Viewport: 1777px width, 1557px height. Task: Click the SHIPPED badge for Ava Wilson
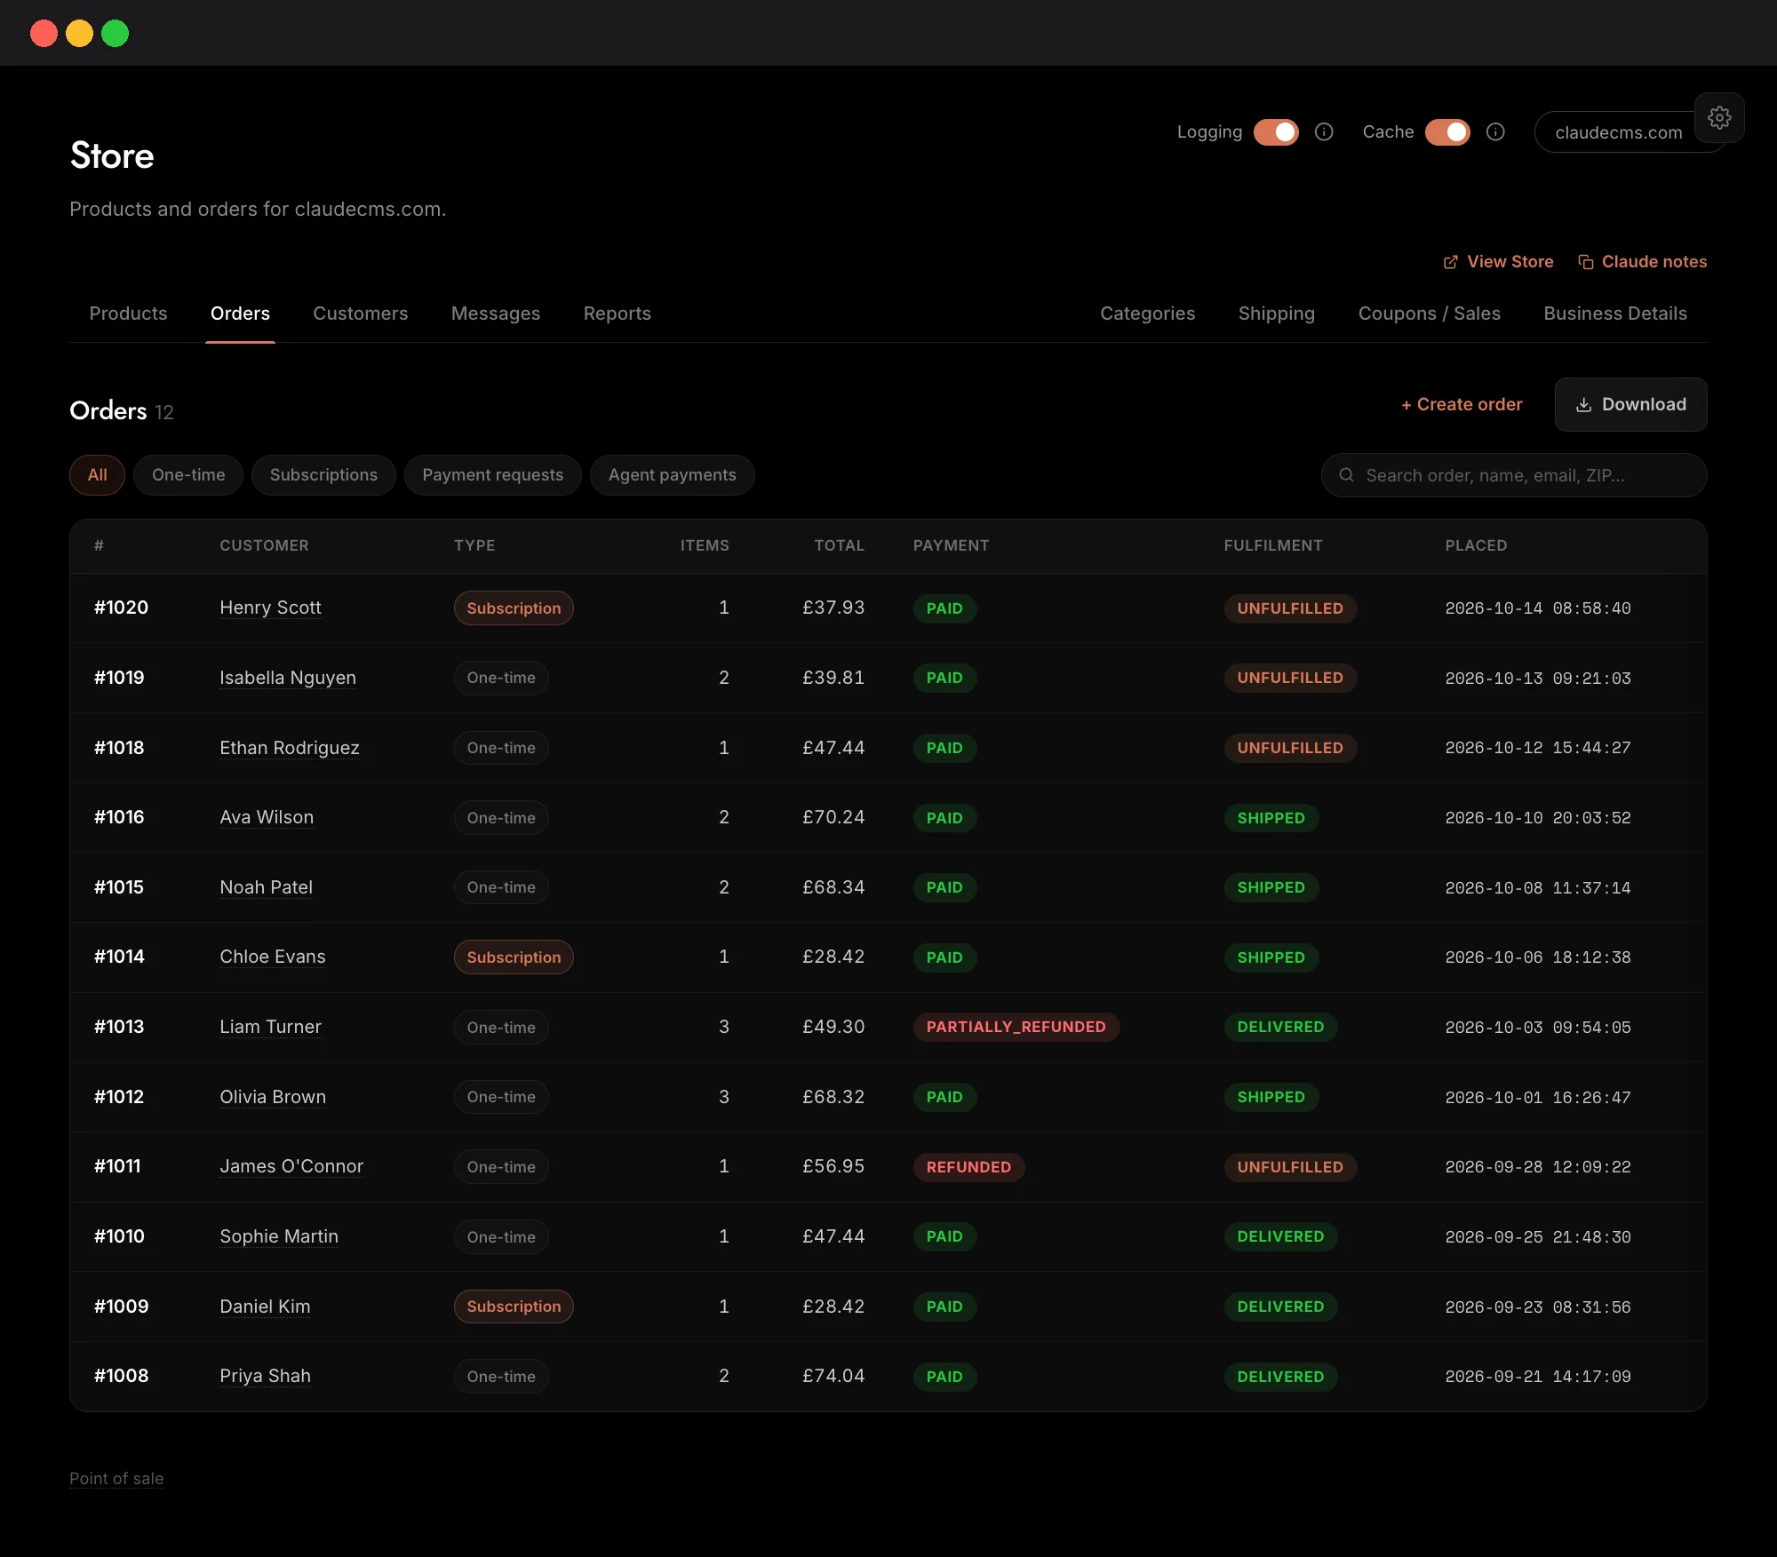(1271, 818)
